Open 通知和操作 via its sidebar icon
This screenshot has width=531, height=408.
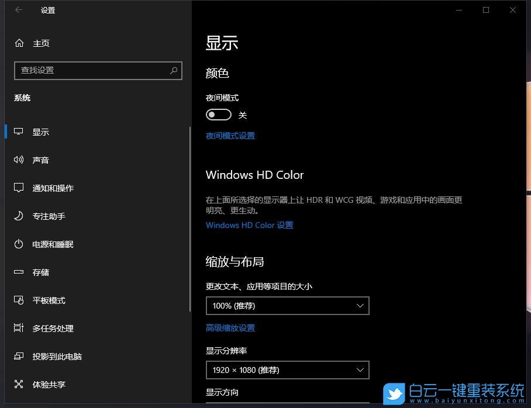[x=18, y=188]
